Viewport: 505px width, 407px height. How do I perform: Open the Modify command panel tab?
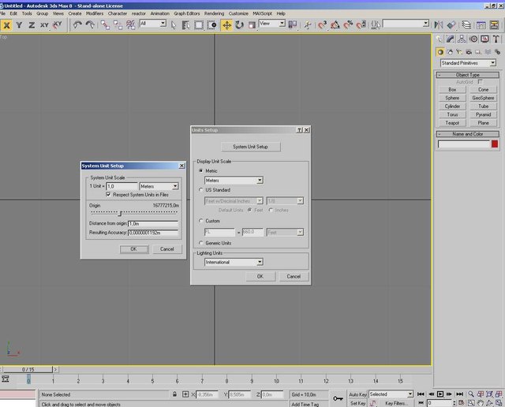(x=451, y=38)
